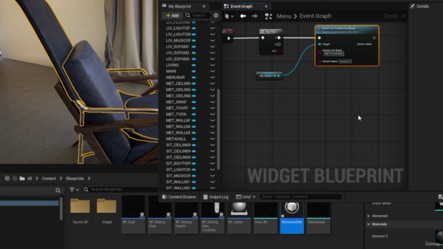Click the Search Blueprints field
Image resolution: width=443 pixels, height=249 pixels.
[120, 190]
